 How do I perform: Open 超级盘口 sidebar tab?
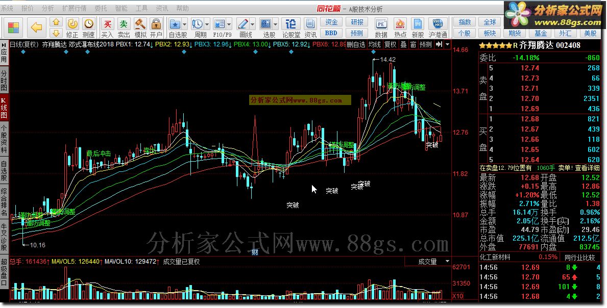[x=4, y=271]
